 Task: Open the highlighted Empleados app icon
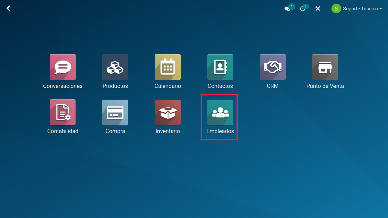coord(220,112)
